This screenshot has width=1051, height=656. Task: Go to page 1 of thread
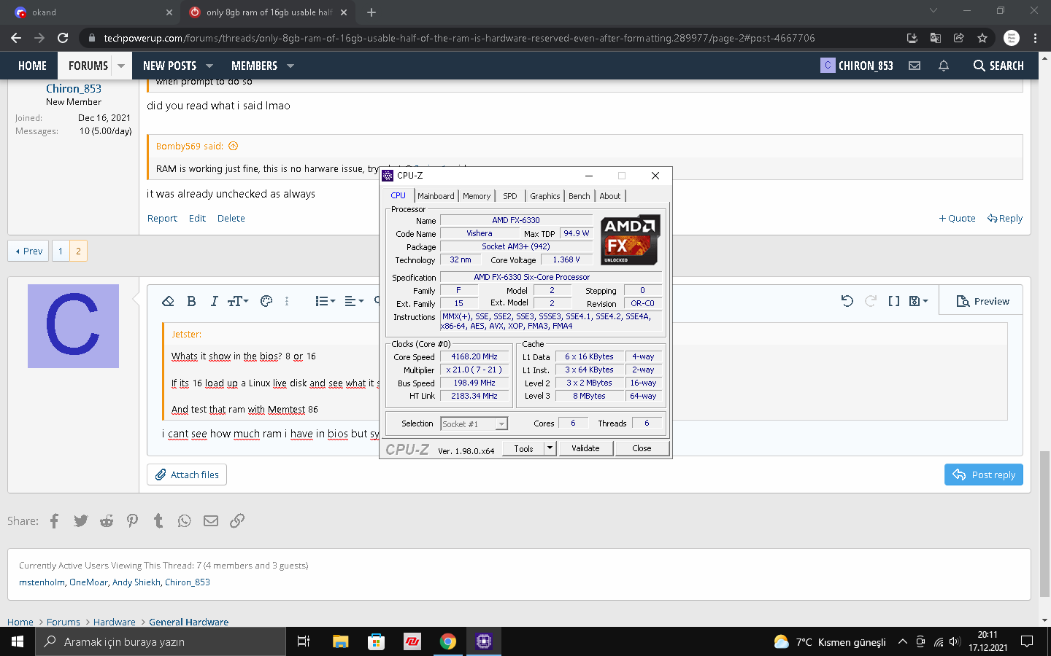pos(61,251)
